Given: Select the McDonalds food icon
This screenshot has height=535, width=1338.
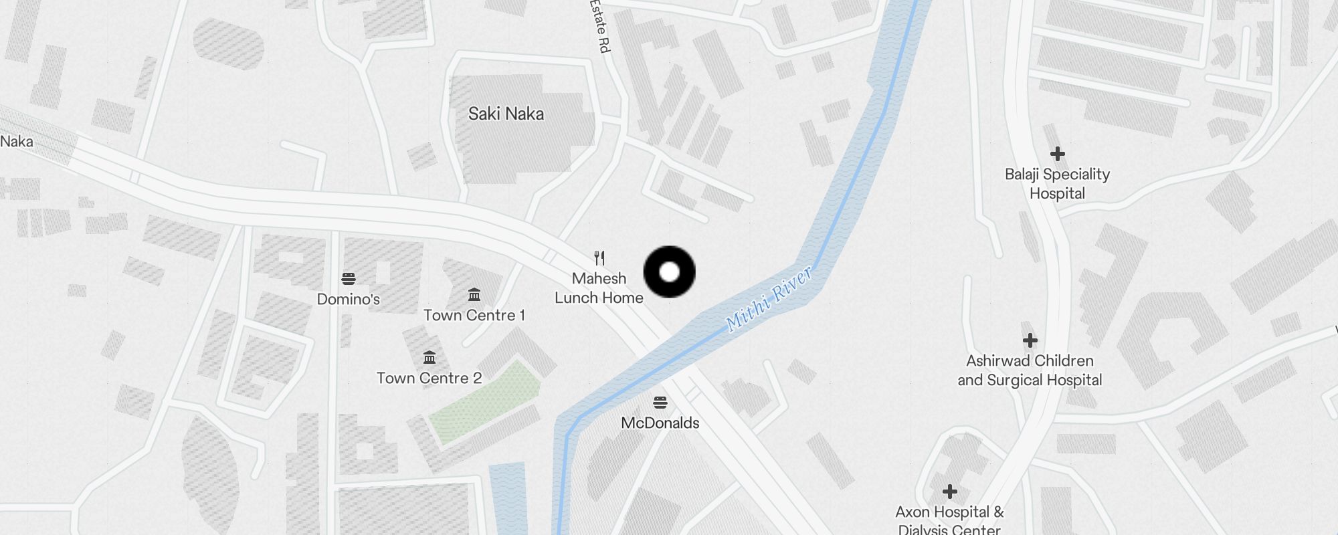Looking at the screenshot, I should click(x=660, y=402).
